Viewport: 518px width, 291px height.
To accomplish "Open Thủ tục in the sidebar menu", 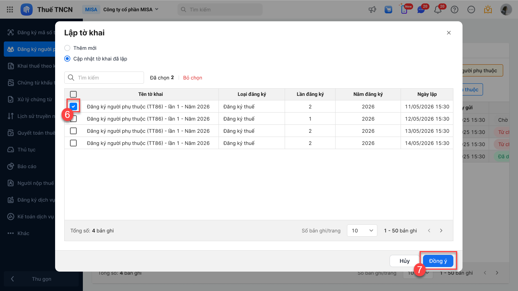I will 26,149.
